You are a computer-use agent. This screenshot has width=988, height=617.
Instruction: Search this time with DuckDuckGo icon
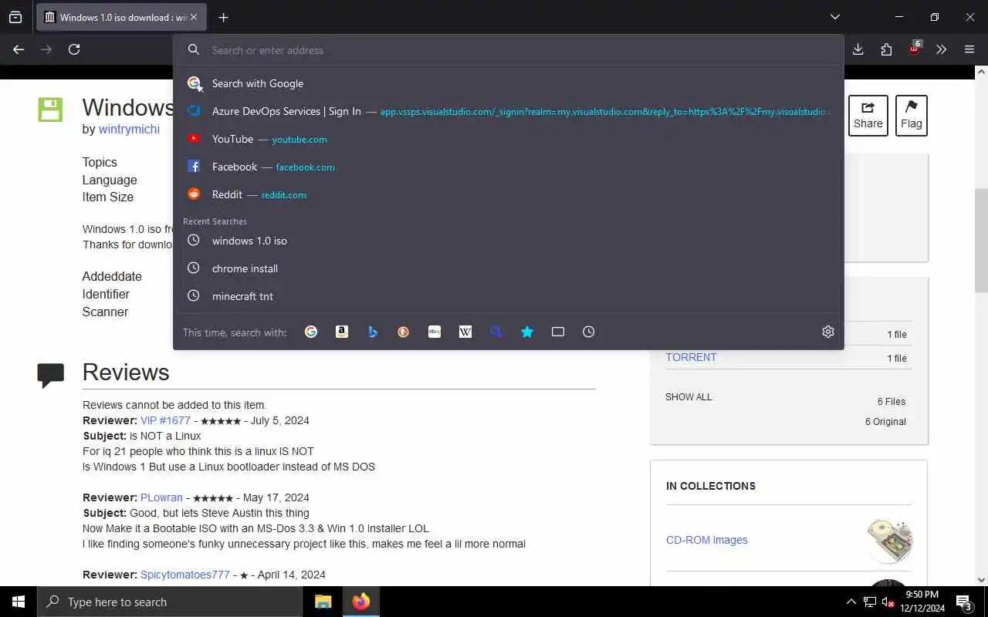click(x=404, y=332)
